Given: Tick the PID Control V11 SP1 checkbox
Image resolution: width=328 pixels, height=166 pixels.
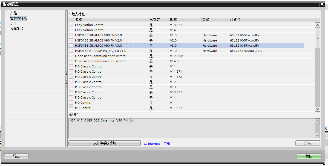Looking at the screenshot, I should point(71,108).
